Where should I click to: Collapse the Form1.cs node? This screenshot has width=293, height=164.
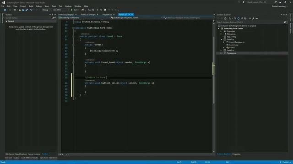[x=221, y=40]
